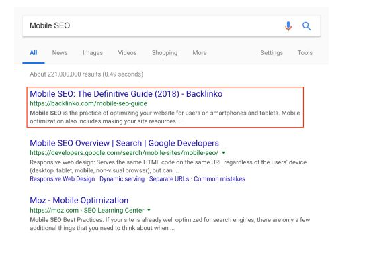Viewport: 365px width, 255px height.
Task: Expand dropdown arrow next to moz.com breadcrumb
Action: click(x=149, y=210)
